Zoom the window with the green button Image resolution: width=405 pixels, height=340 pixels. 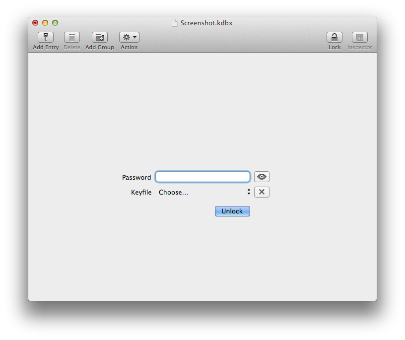click(x=55, y=23)
